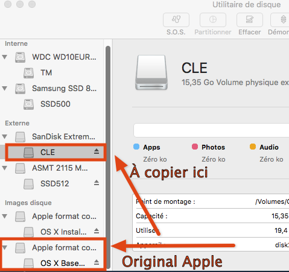The width and height of the screenshot is (289, 272).
Task: Click the CLE volume title
Action: [194, 68]
